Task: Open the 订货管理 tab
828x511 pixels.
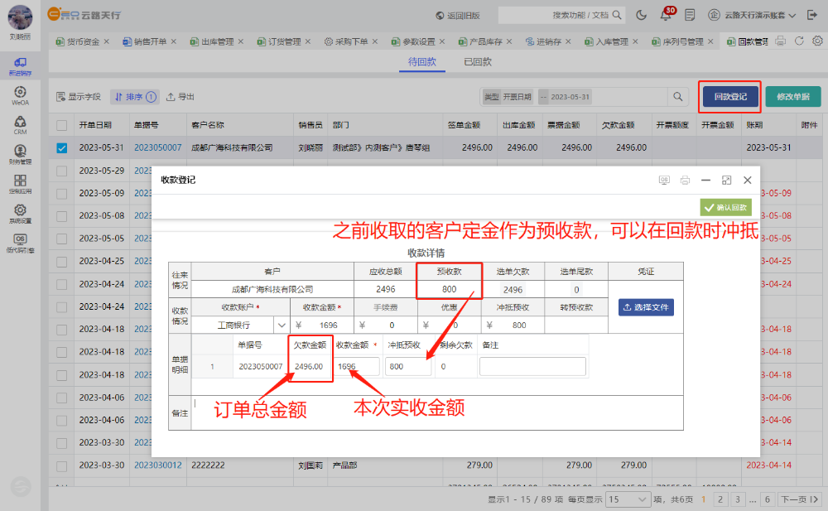Action: tap(279, 41)
